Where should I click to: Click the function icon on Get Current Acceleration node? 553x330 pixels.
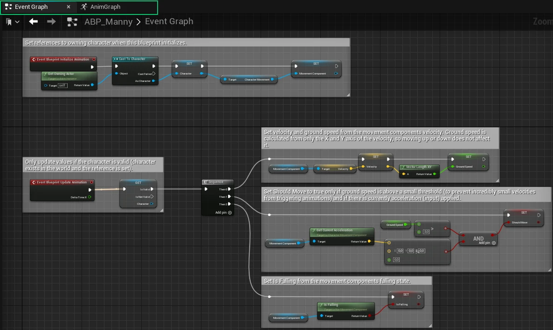[x=314, y=230]
